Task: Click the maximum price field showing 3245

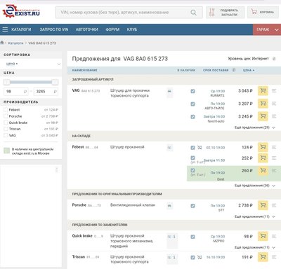Action: click(46, 92)
